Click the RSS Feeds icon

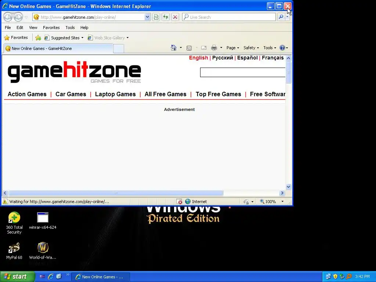189,48
